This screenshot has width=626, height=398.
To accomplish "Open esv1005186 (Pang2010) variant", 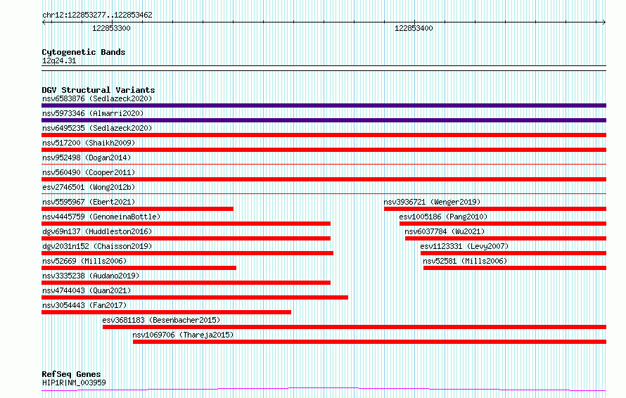I will tap(443, 217).
